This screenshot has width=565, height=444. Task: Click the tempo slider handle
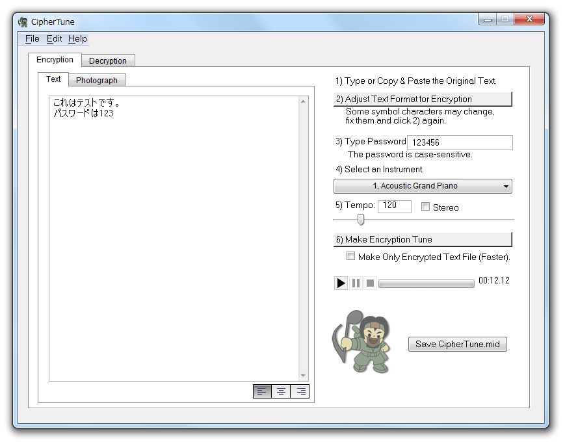[361, 220]
